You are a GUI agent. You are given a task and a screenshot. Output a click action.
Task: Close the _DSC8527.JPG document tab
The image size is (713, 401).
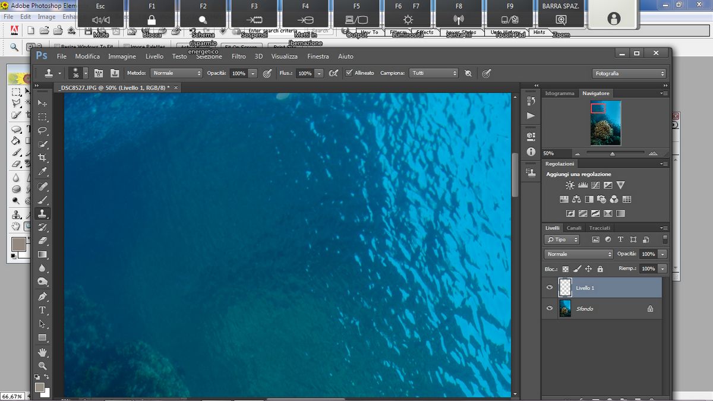pyautogui.click(x=176, y=87)
